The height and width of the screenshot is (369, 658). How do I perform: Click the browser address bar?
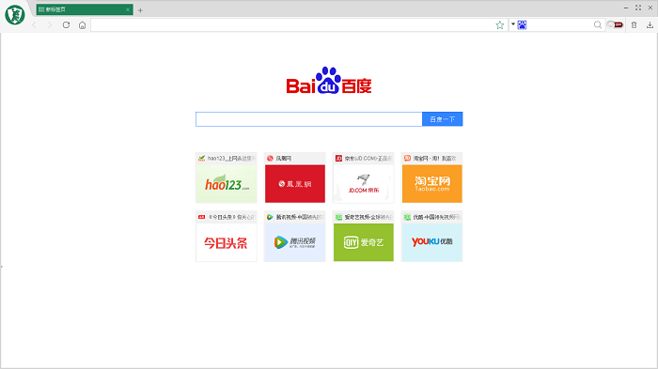pyautogui.click(x=292, y=25)
